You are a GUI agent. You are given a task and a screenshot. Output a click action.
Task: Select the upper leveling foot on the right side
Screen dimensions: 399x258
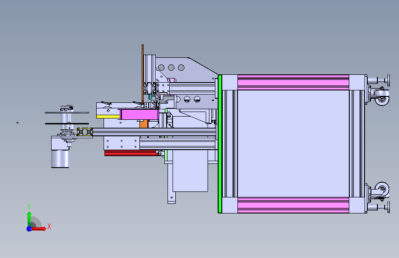379,80
